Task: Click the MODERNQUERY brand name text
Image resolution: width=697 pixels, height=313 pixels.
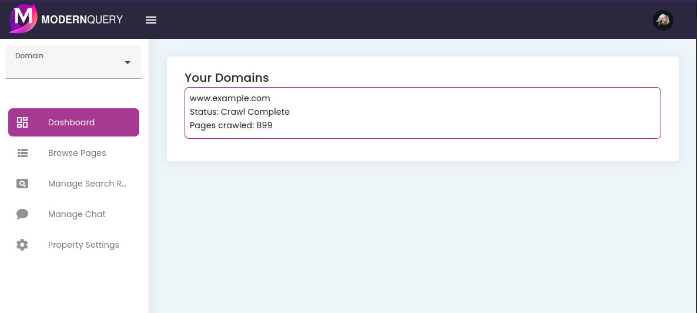Action: pos(82,19)
